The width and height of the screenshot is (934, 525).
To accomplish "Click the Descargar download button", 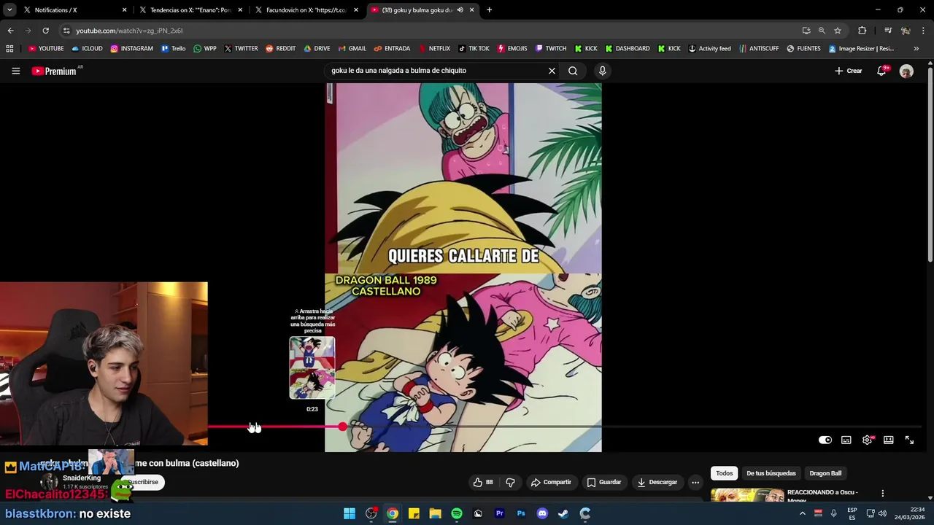I will click(657, 482).
